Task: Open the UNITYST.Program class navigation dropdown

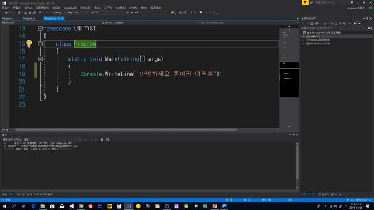Action: pyautogui.click(x=150, y=23)
